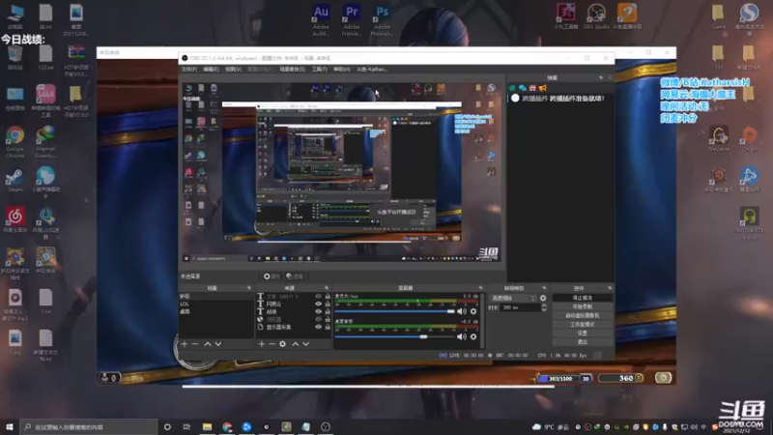Toggle visibility of the display capture source
The height and width of the screenshot is (435, 773).
pyautogui.click(x=319, y=327)
